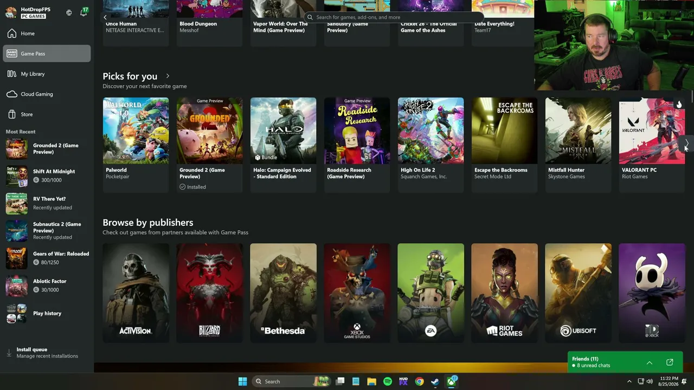694x390 pixels.
Task: Show hidden system tray icons
Action: (x=629, y=381)
